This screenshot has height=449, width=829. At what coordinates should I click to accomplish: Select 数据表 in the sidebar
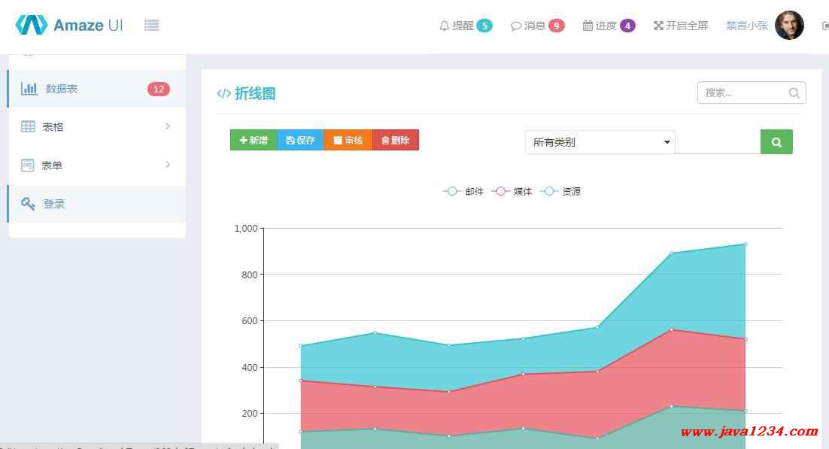coord(97,88)
